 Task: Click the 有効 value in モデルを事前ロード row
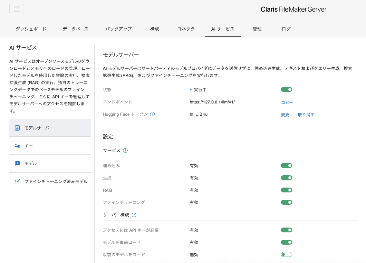tap(194, 242)
